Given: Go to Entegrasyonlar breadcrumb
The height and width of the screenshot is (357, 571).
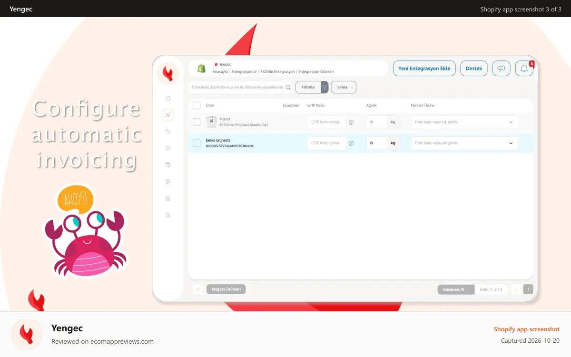Looking at the screenshot, I should click(x=244, y=71).
